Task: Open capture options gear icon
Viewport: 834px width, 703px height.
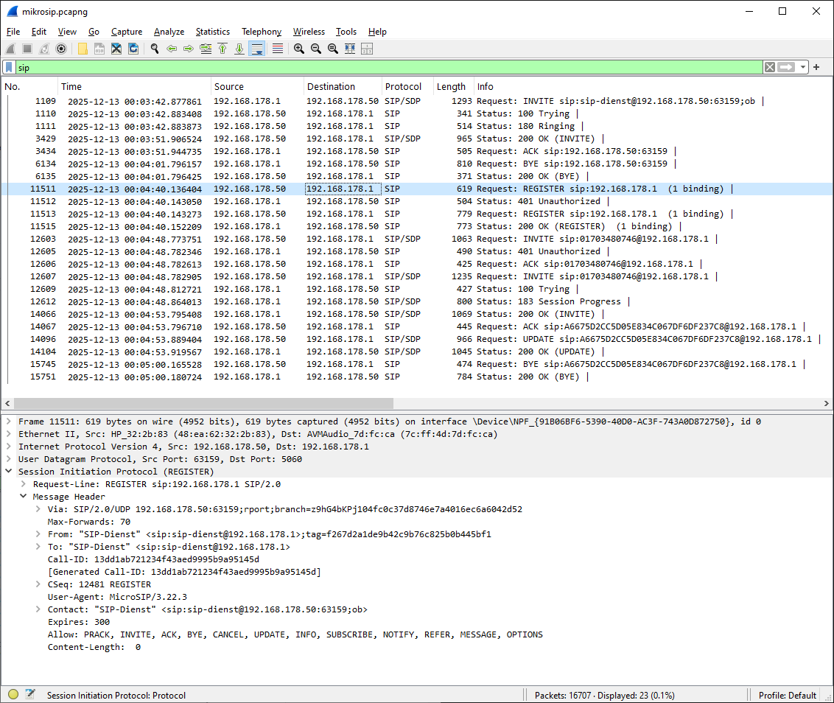Action: [x=61, y=49]
